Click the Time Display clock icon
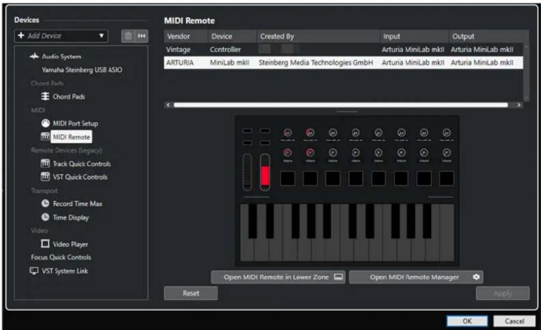541x330 pixels. [45, 217]
